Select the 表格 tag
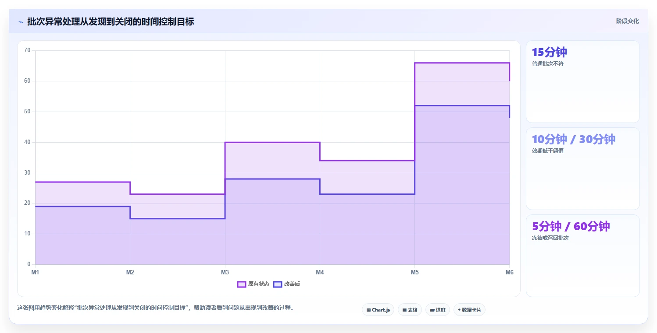657x333 pixels. click(x=410, y=310)
